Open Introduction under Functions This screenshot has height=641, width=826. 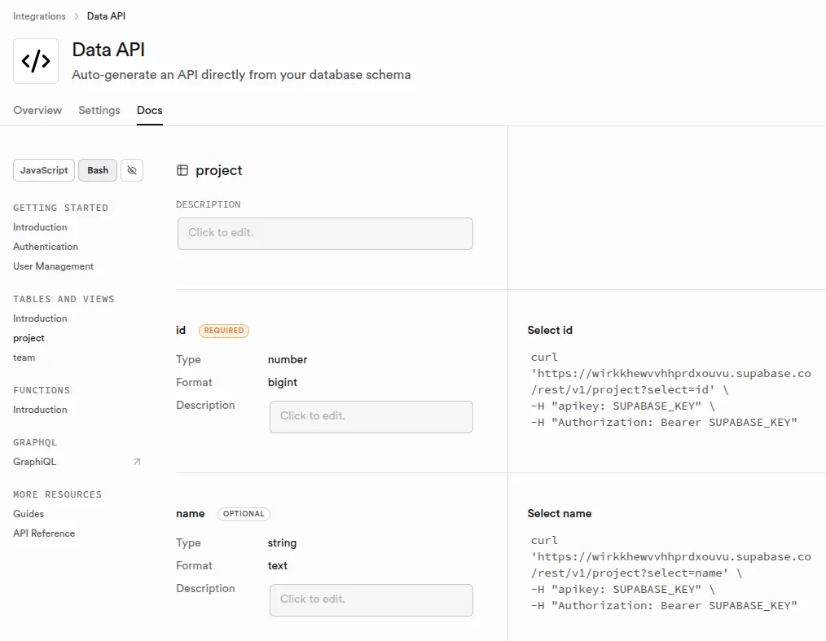pyautogui.click(x=40, y=409)
